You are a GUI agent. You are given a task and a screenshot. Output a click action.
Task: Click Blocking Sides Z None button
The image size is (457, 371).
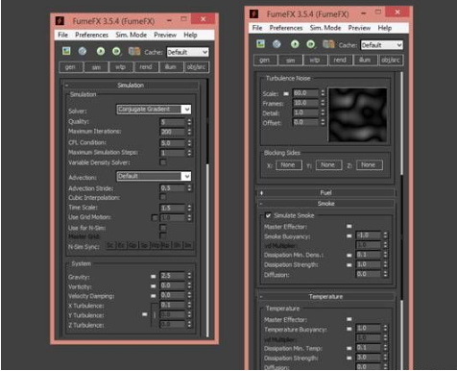coord(369,165)
